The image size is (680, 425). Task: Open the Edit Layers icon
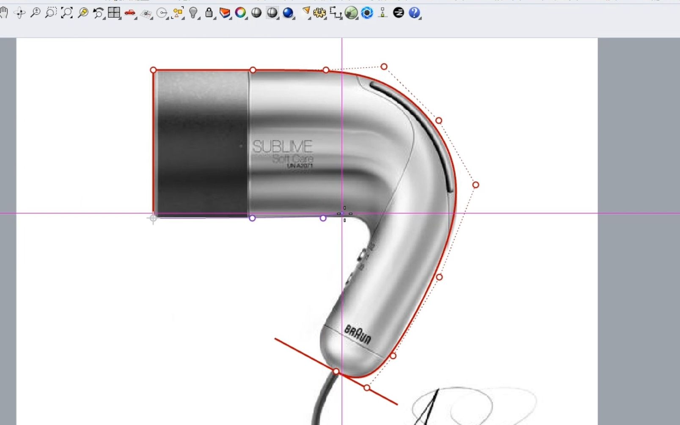225,13
